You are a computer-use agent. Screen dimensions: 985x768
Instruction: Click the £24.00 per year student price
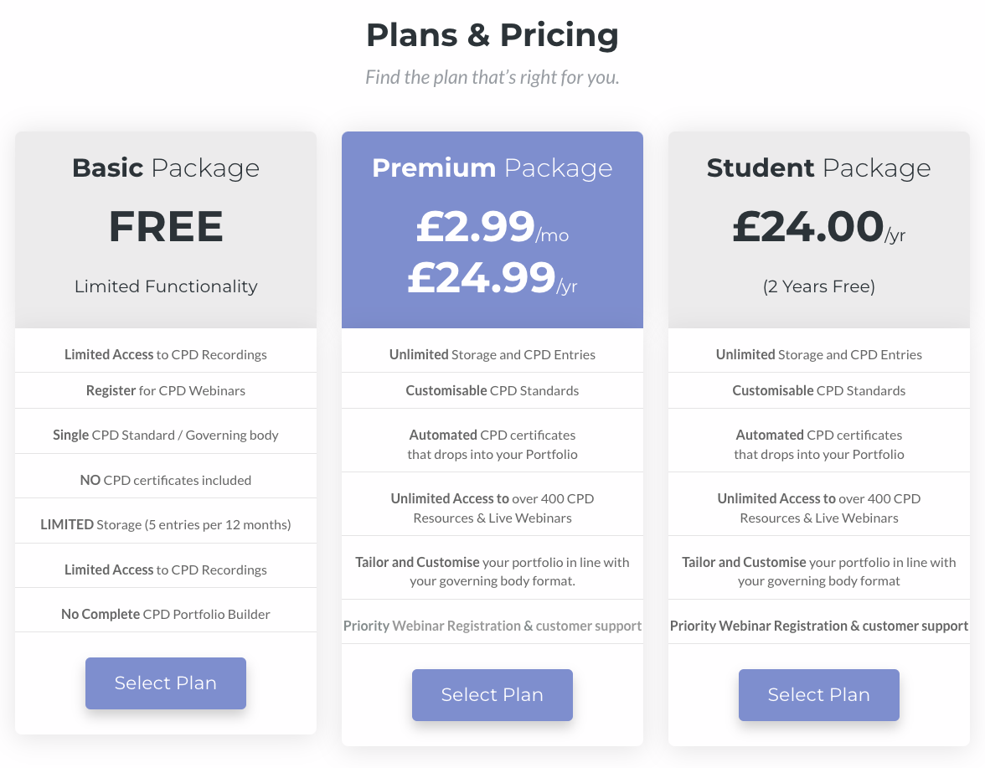[x=808, y=226]
